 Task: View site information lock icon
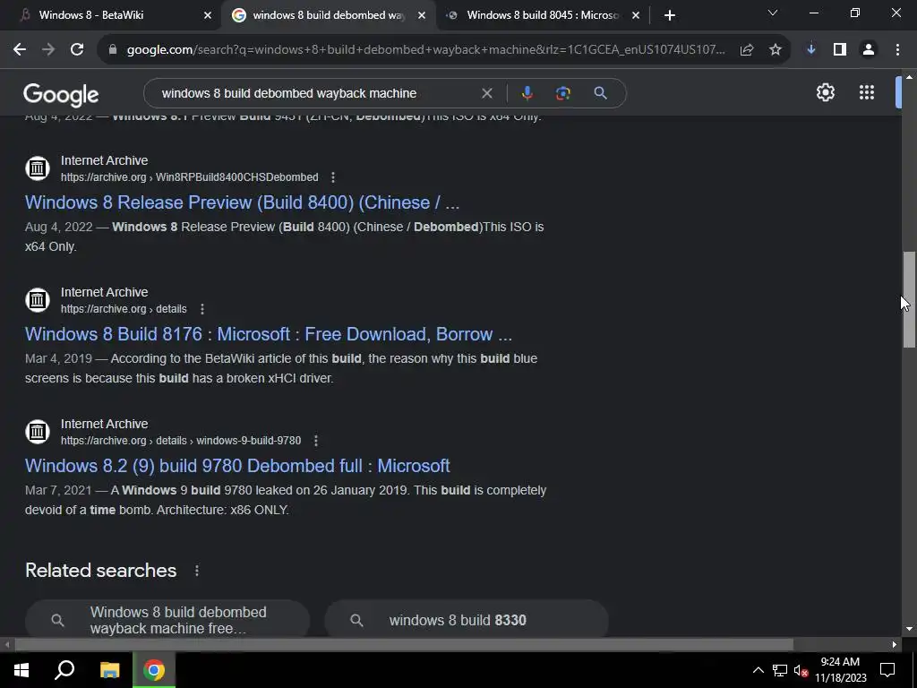pyautogui.click(x=113, y=50)
